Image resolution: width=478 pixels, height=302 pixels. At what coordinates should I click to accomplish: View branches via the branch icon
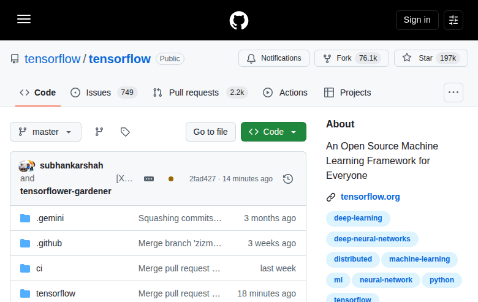click(x=99, y=132)
